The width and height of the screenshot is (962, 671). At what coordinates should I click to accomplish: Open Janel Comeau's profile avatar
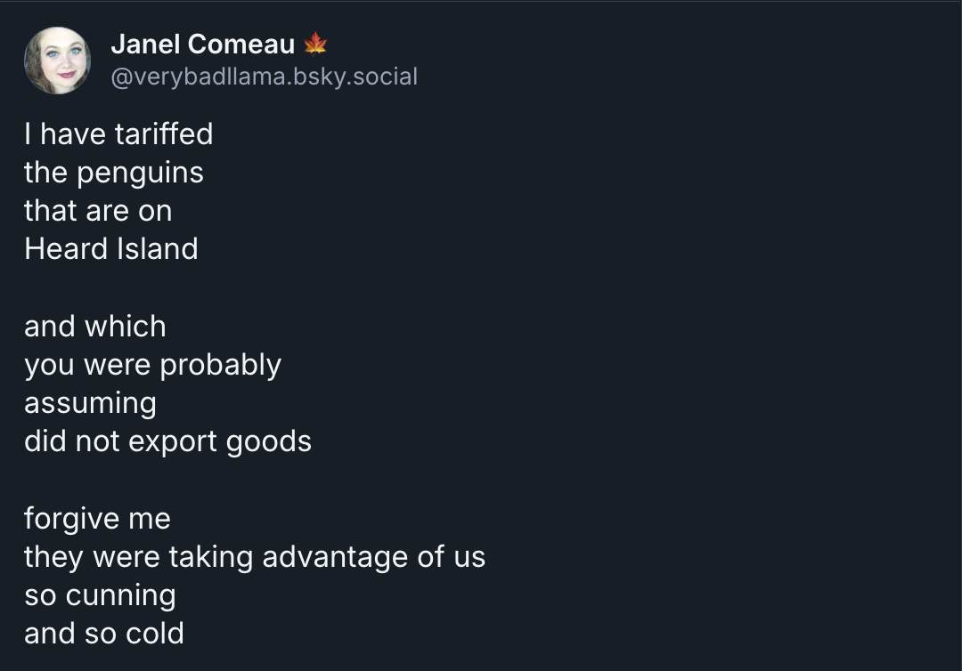pyautogui.click(x=58, y=60)
